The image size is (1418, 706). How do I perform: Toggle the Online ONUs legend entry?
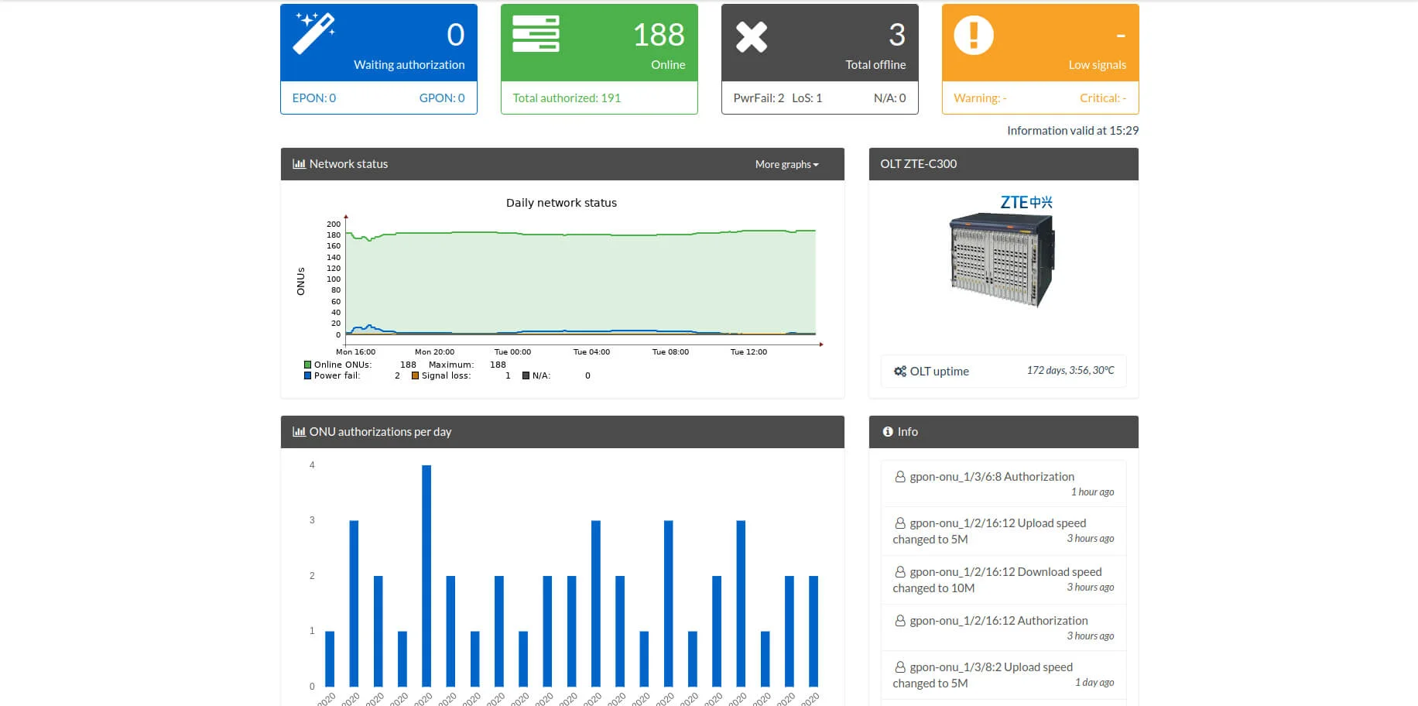click(x=337, y=365)
